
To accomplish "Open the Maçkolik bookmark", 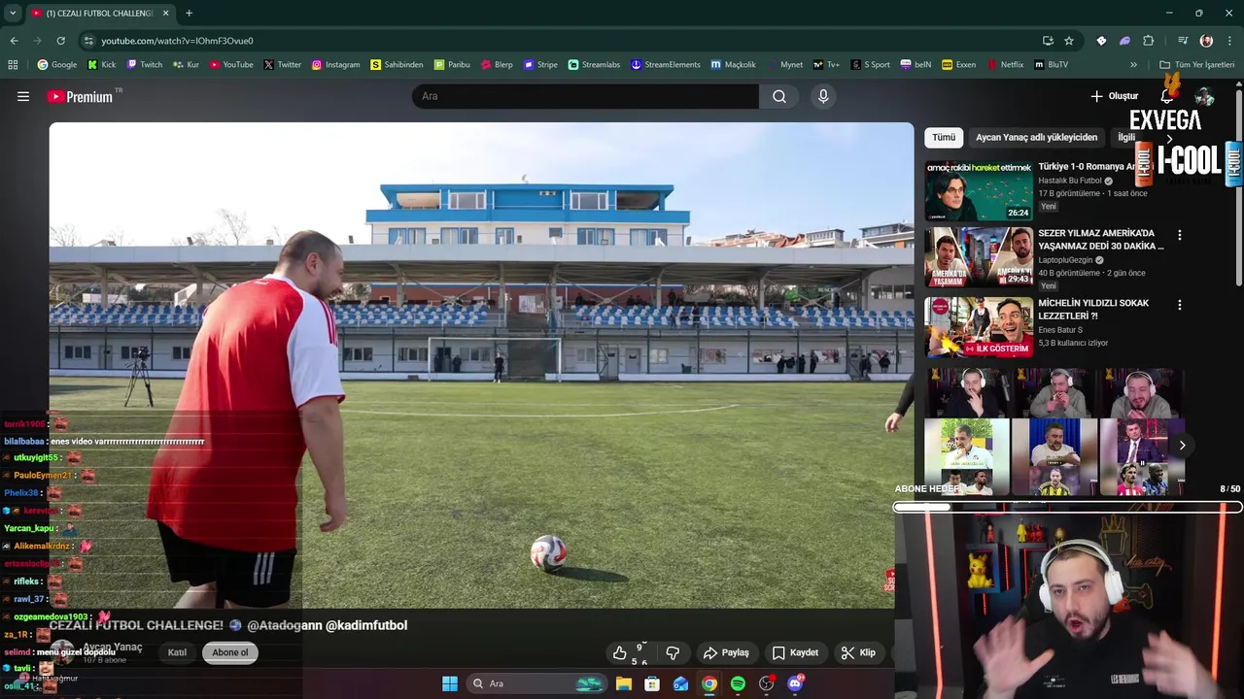I will coord(733,65).
